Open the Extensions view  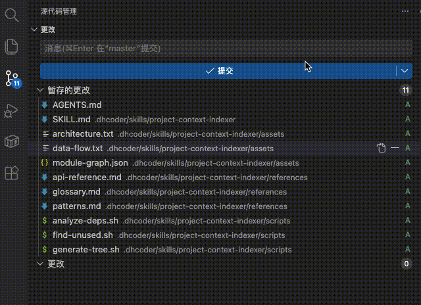[x=11, y=173]
